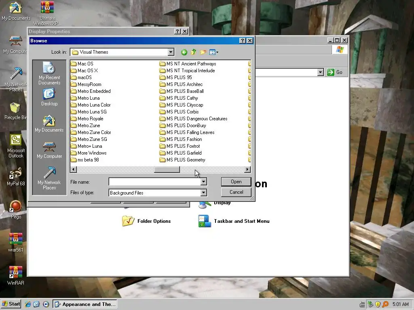Click Appearance and Themes taskbar button
This screenshot has width=414, height=310.
(x=84, y=304)
